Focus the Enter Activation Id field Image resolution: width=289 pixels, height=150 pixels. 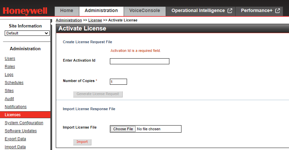[x=139, y=61]
